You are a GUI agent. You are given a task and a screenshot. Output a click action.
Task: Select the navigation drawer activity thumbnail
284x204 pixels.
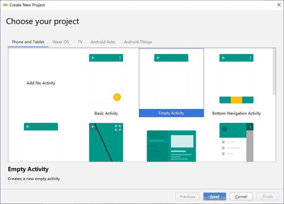236,142
